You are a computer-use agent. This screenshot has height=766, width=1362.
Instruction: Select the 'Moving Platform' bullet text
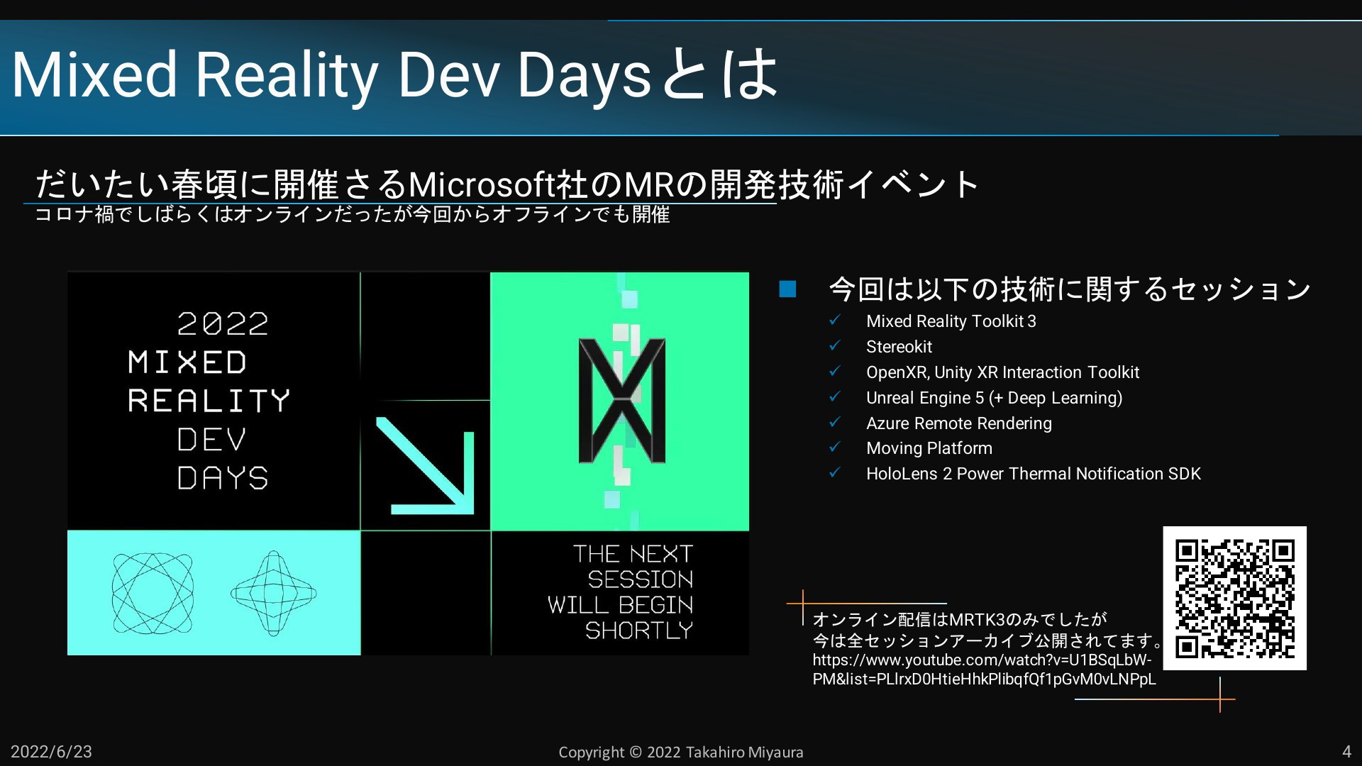pyautogui.click(x=929, y=448)
